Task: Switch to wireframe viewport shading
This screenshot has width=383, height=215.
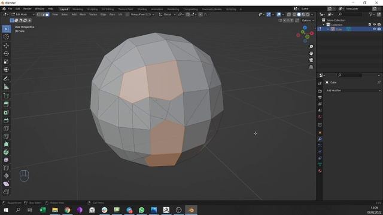Action: coord(294,14)
